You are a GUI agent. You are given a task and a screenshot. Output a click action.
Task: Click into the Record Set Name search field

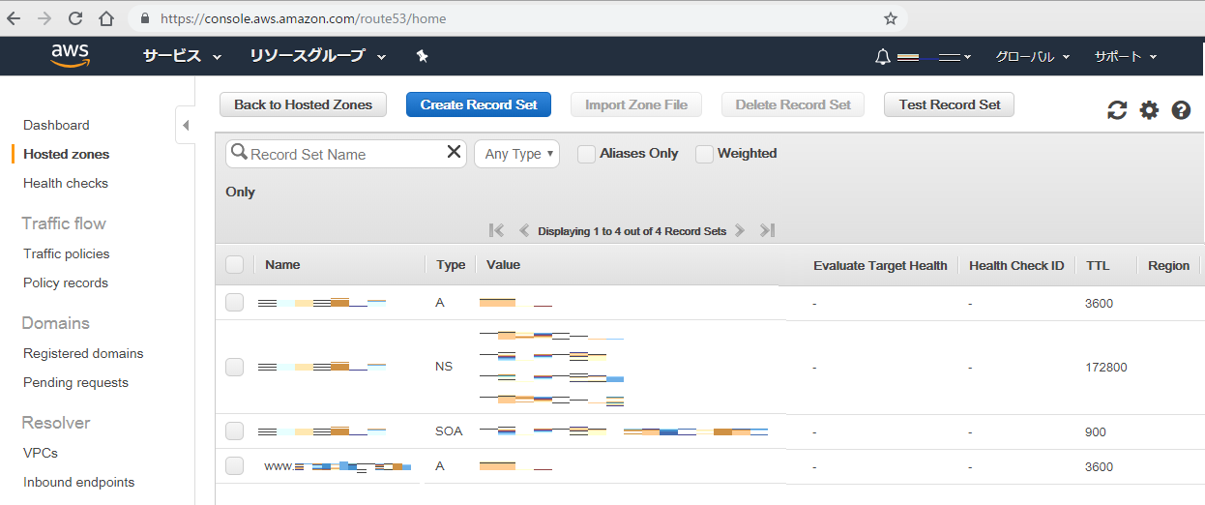tap(343, 154)
